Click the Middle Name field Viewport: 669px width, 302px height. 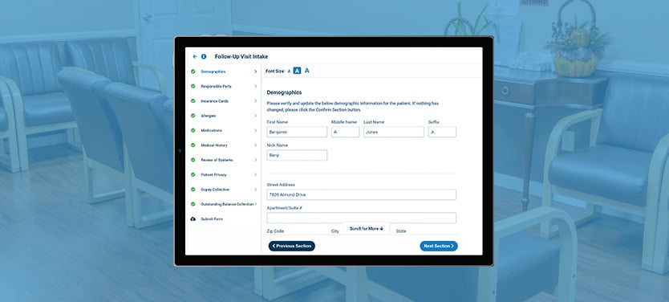345,132
